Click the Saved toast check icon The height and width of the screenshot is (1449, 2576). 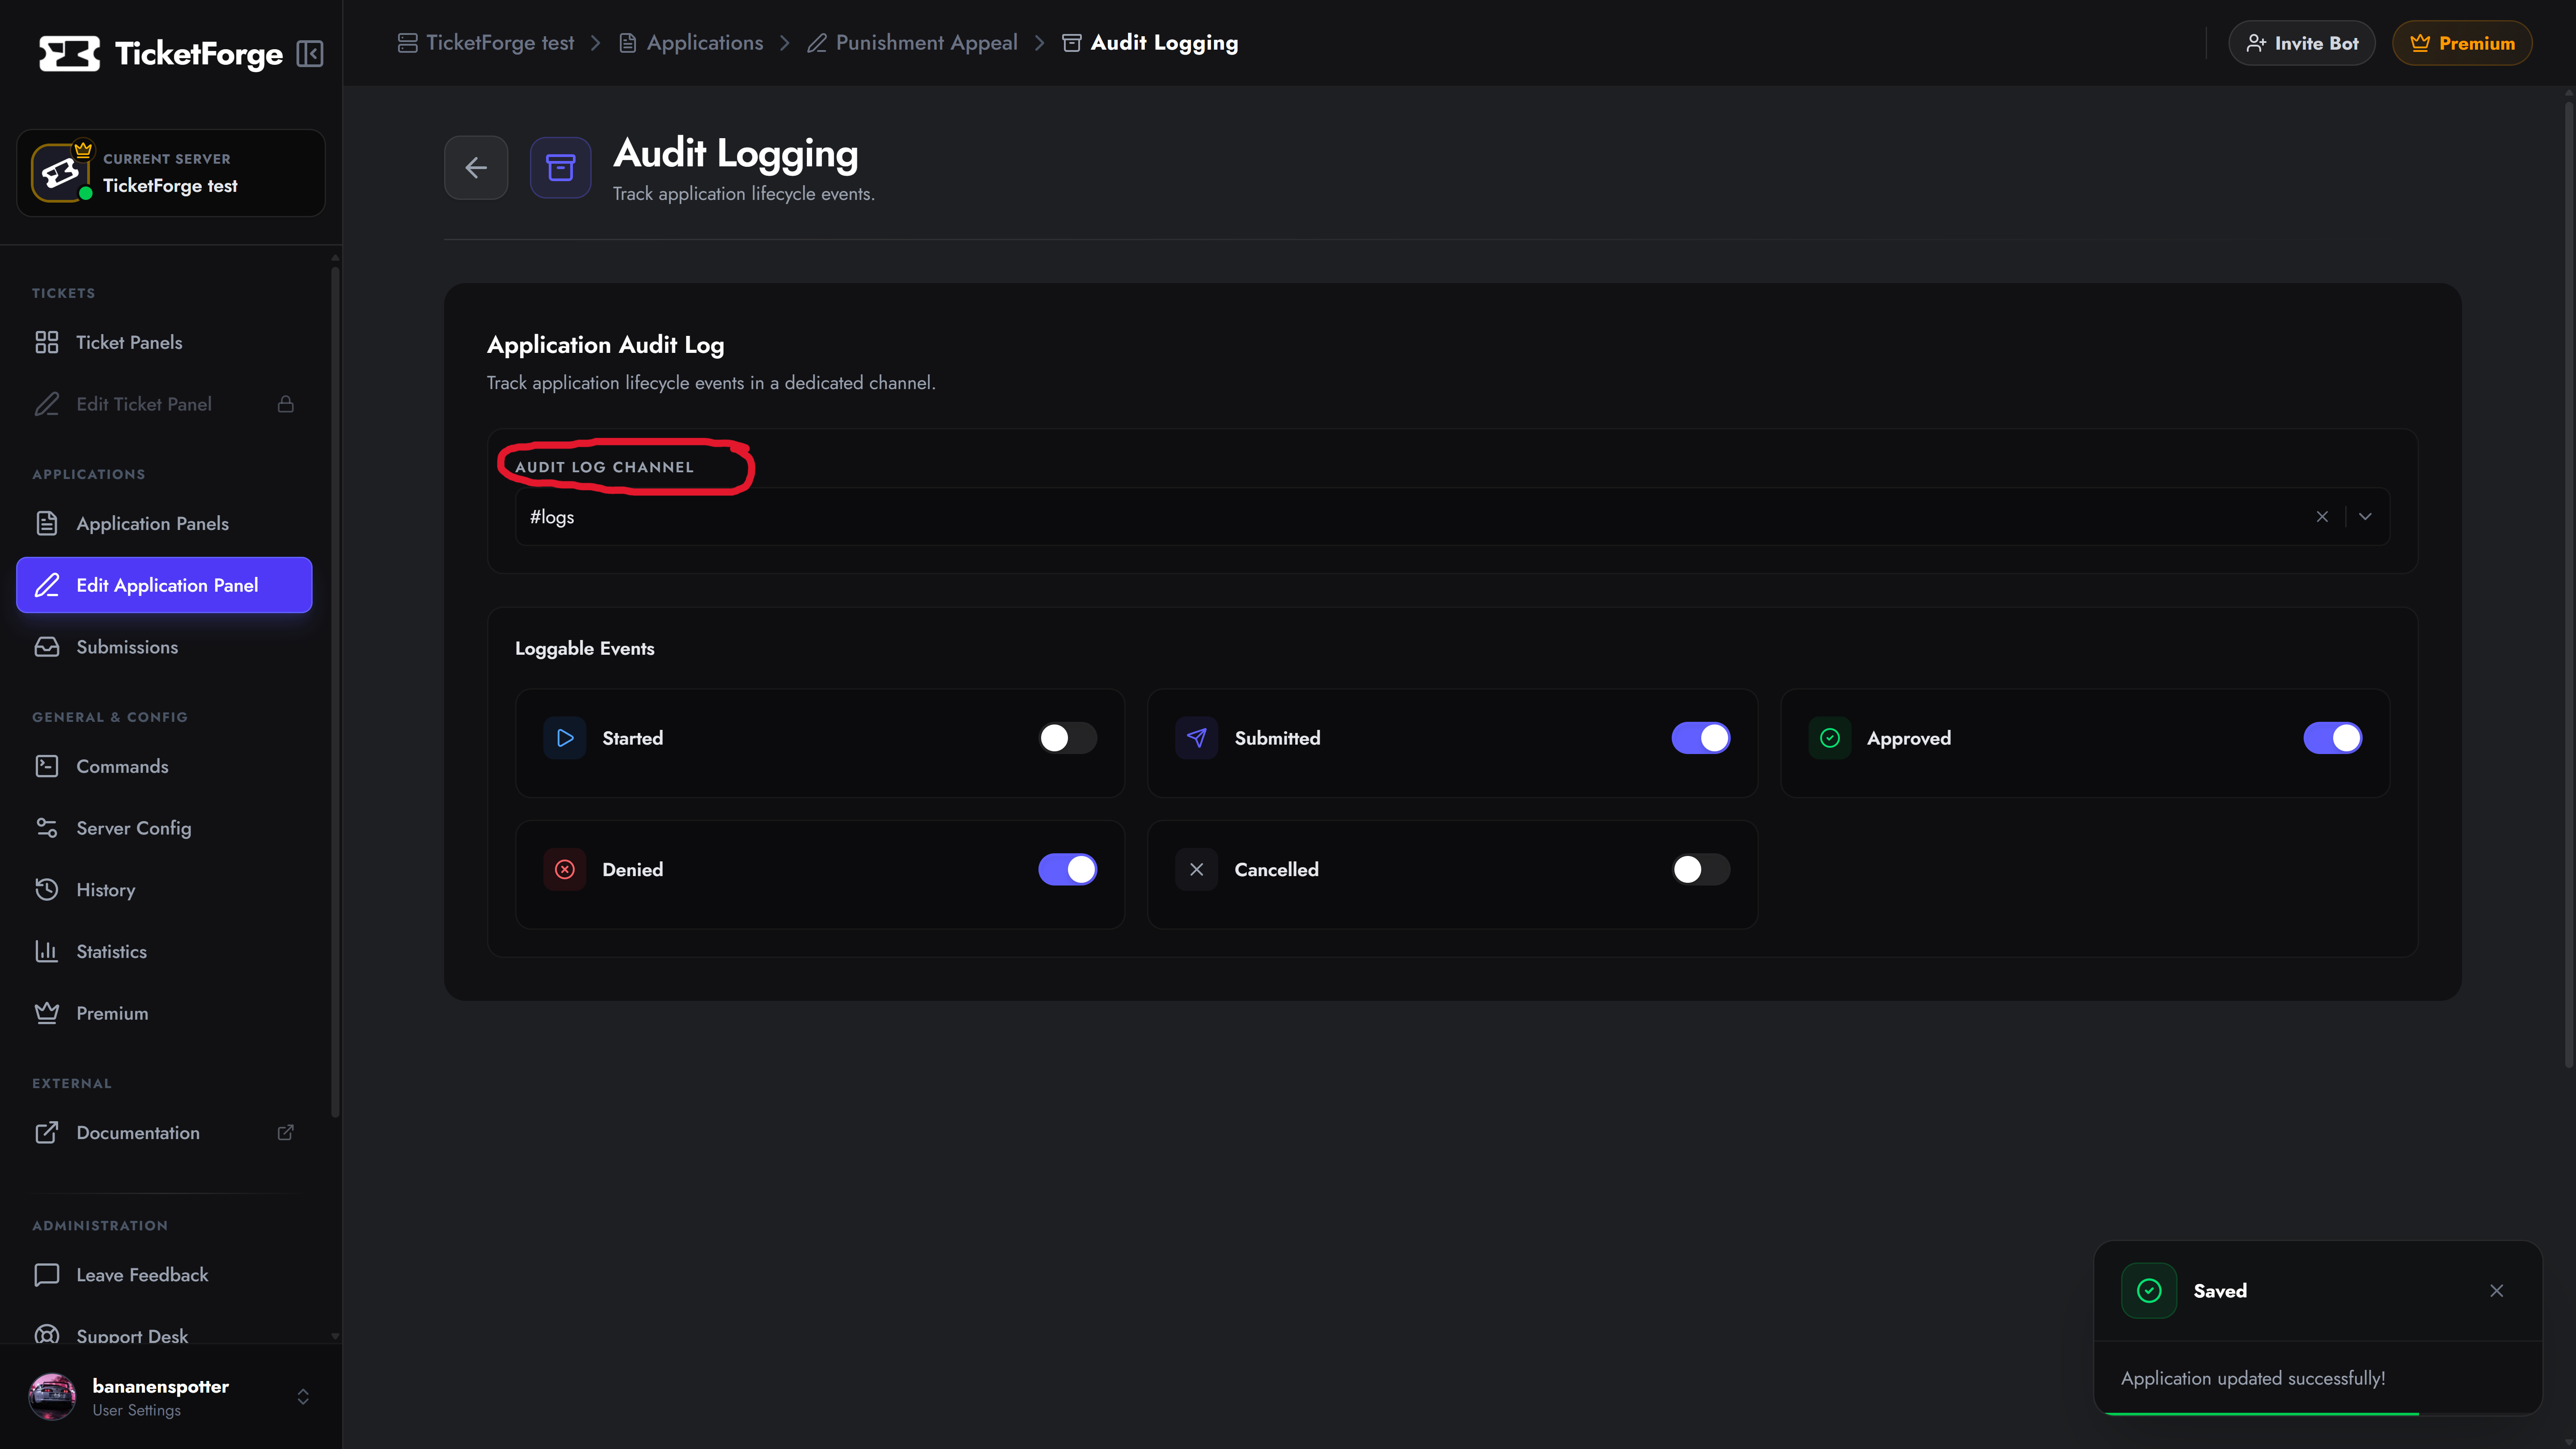point(2149,1291)
